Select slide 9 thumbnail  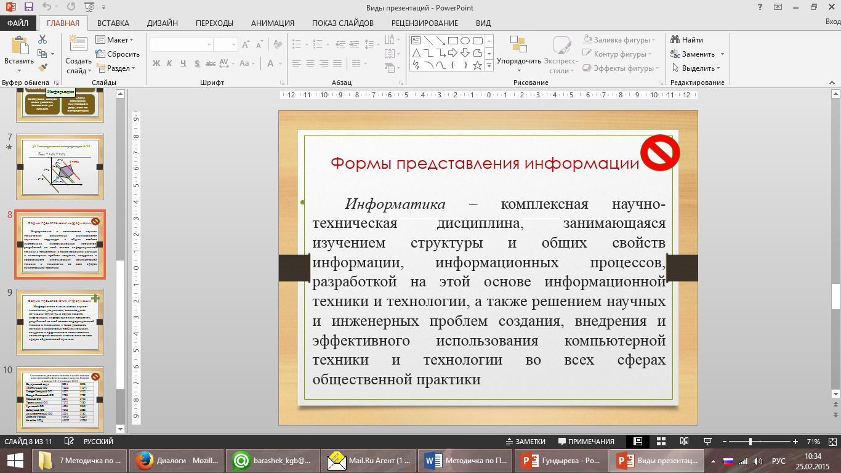pos(60,321)
